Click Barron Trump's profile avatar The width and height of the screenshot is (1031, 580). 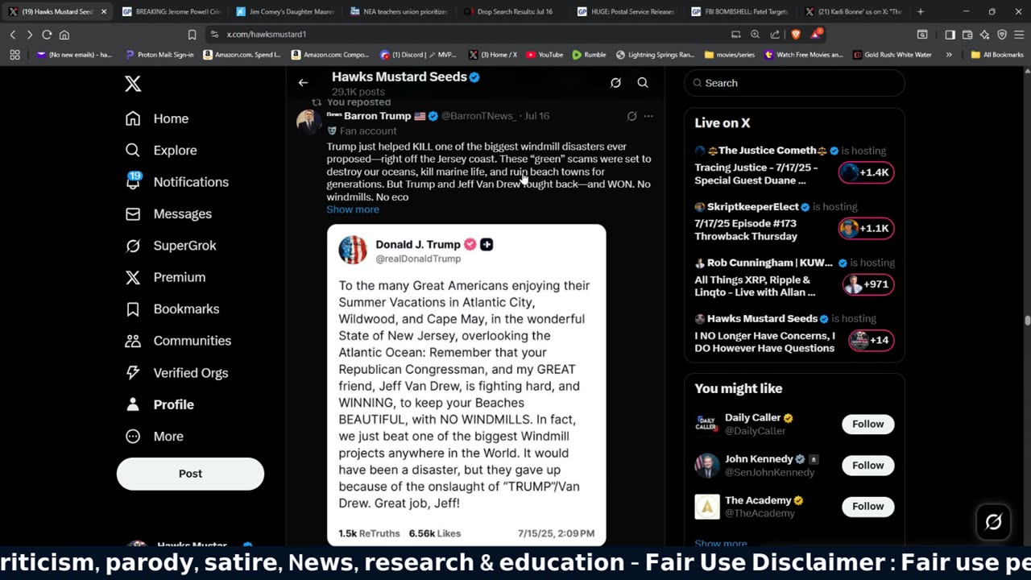(308, 121)
